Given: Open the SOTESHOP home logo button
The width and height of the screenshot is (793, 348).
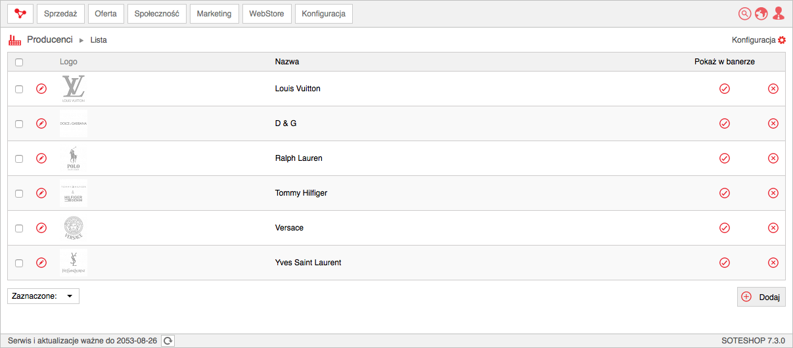Looking at the screenshot, I should point(20,14).
